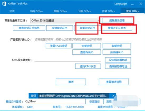The width and height of the screenshot is (145, 111).
Task: Dismiss the error notification with its X
Action: tap(113, 96)
